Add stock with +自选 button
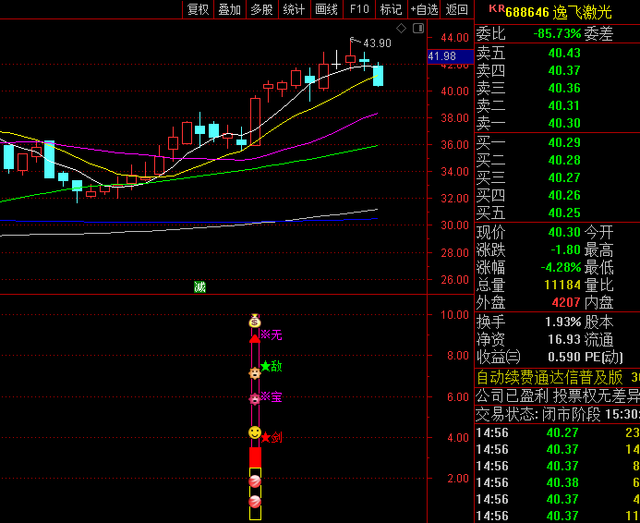 pos(424,9)
